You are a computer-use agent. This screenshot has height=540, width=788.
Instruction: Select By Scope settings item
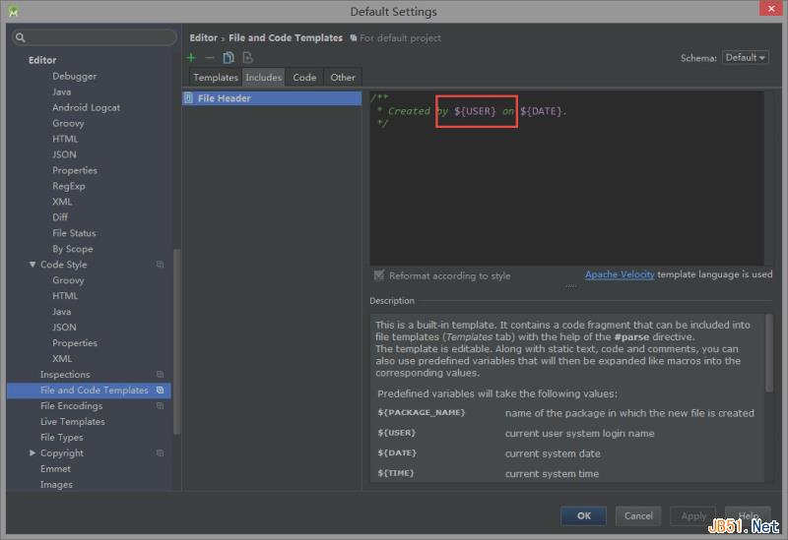click(72, 249)
